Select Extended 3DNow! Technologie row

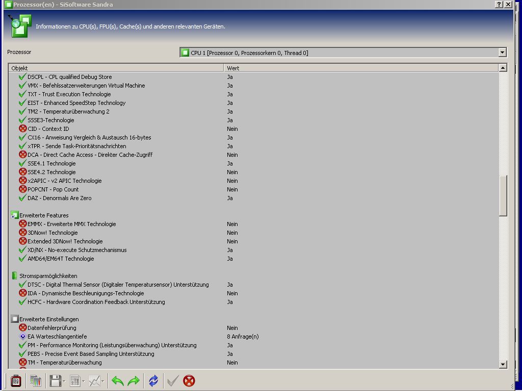(x=65, y=241)
